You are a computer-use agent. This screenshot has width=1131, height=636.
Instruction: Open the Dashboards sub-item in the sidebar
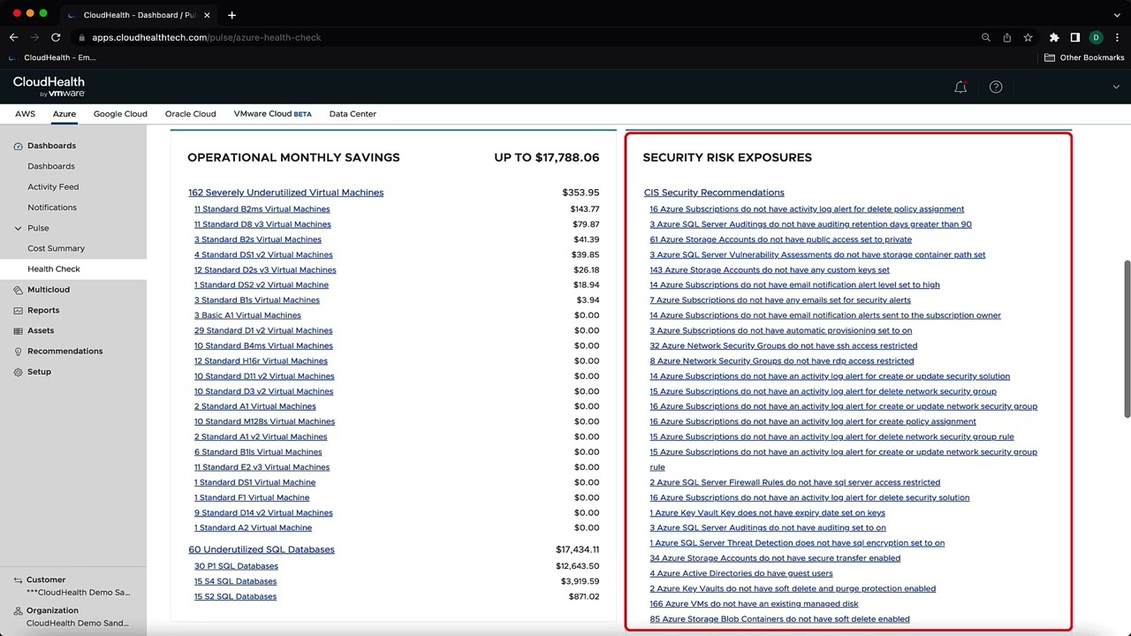51,166
